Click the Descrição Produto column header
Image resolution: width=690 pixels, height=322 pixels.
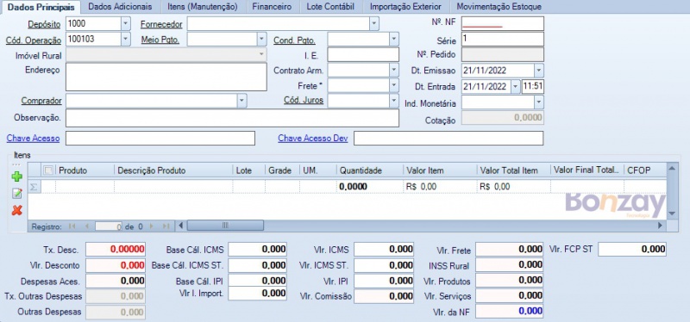pyautogui.click(x=173, y=170)
